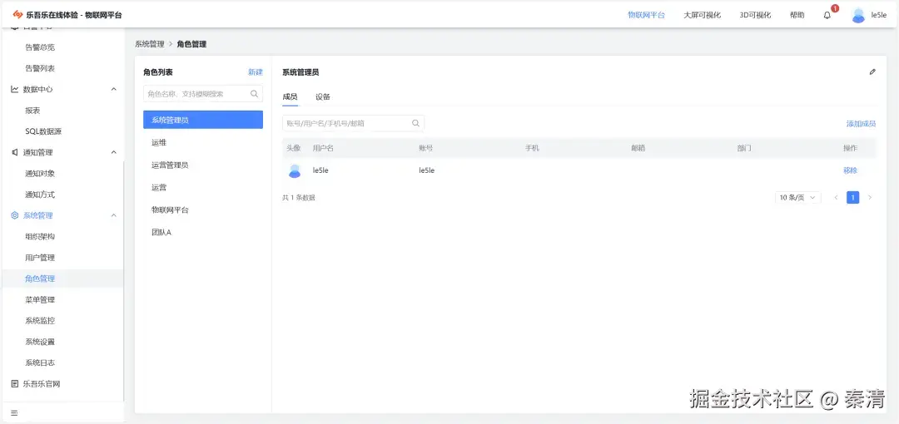The height and width of the screenshot is (424, 899).
Task: Select the 物联网平台 role in list
Action: click(x=203, y=210)
